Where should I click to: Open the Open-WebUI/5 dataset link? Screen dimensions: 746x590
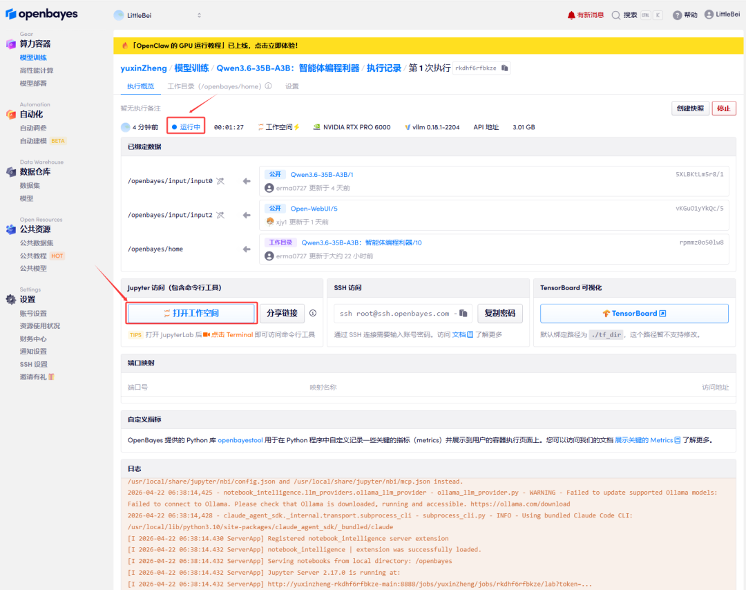(314, 209)
